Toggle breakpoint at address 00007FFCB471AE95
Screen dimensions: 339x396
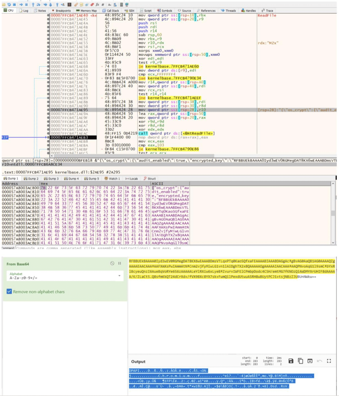48,110
